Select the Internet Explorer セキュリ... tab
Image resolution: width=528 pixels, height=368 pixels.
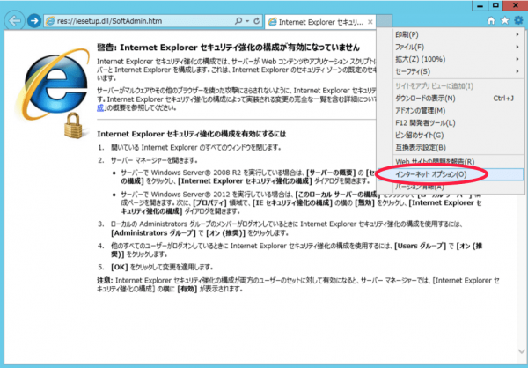click(x=320, y=22)
